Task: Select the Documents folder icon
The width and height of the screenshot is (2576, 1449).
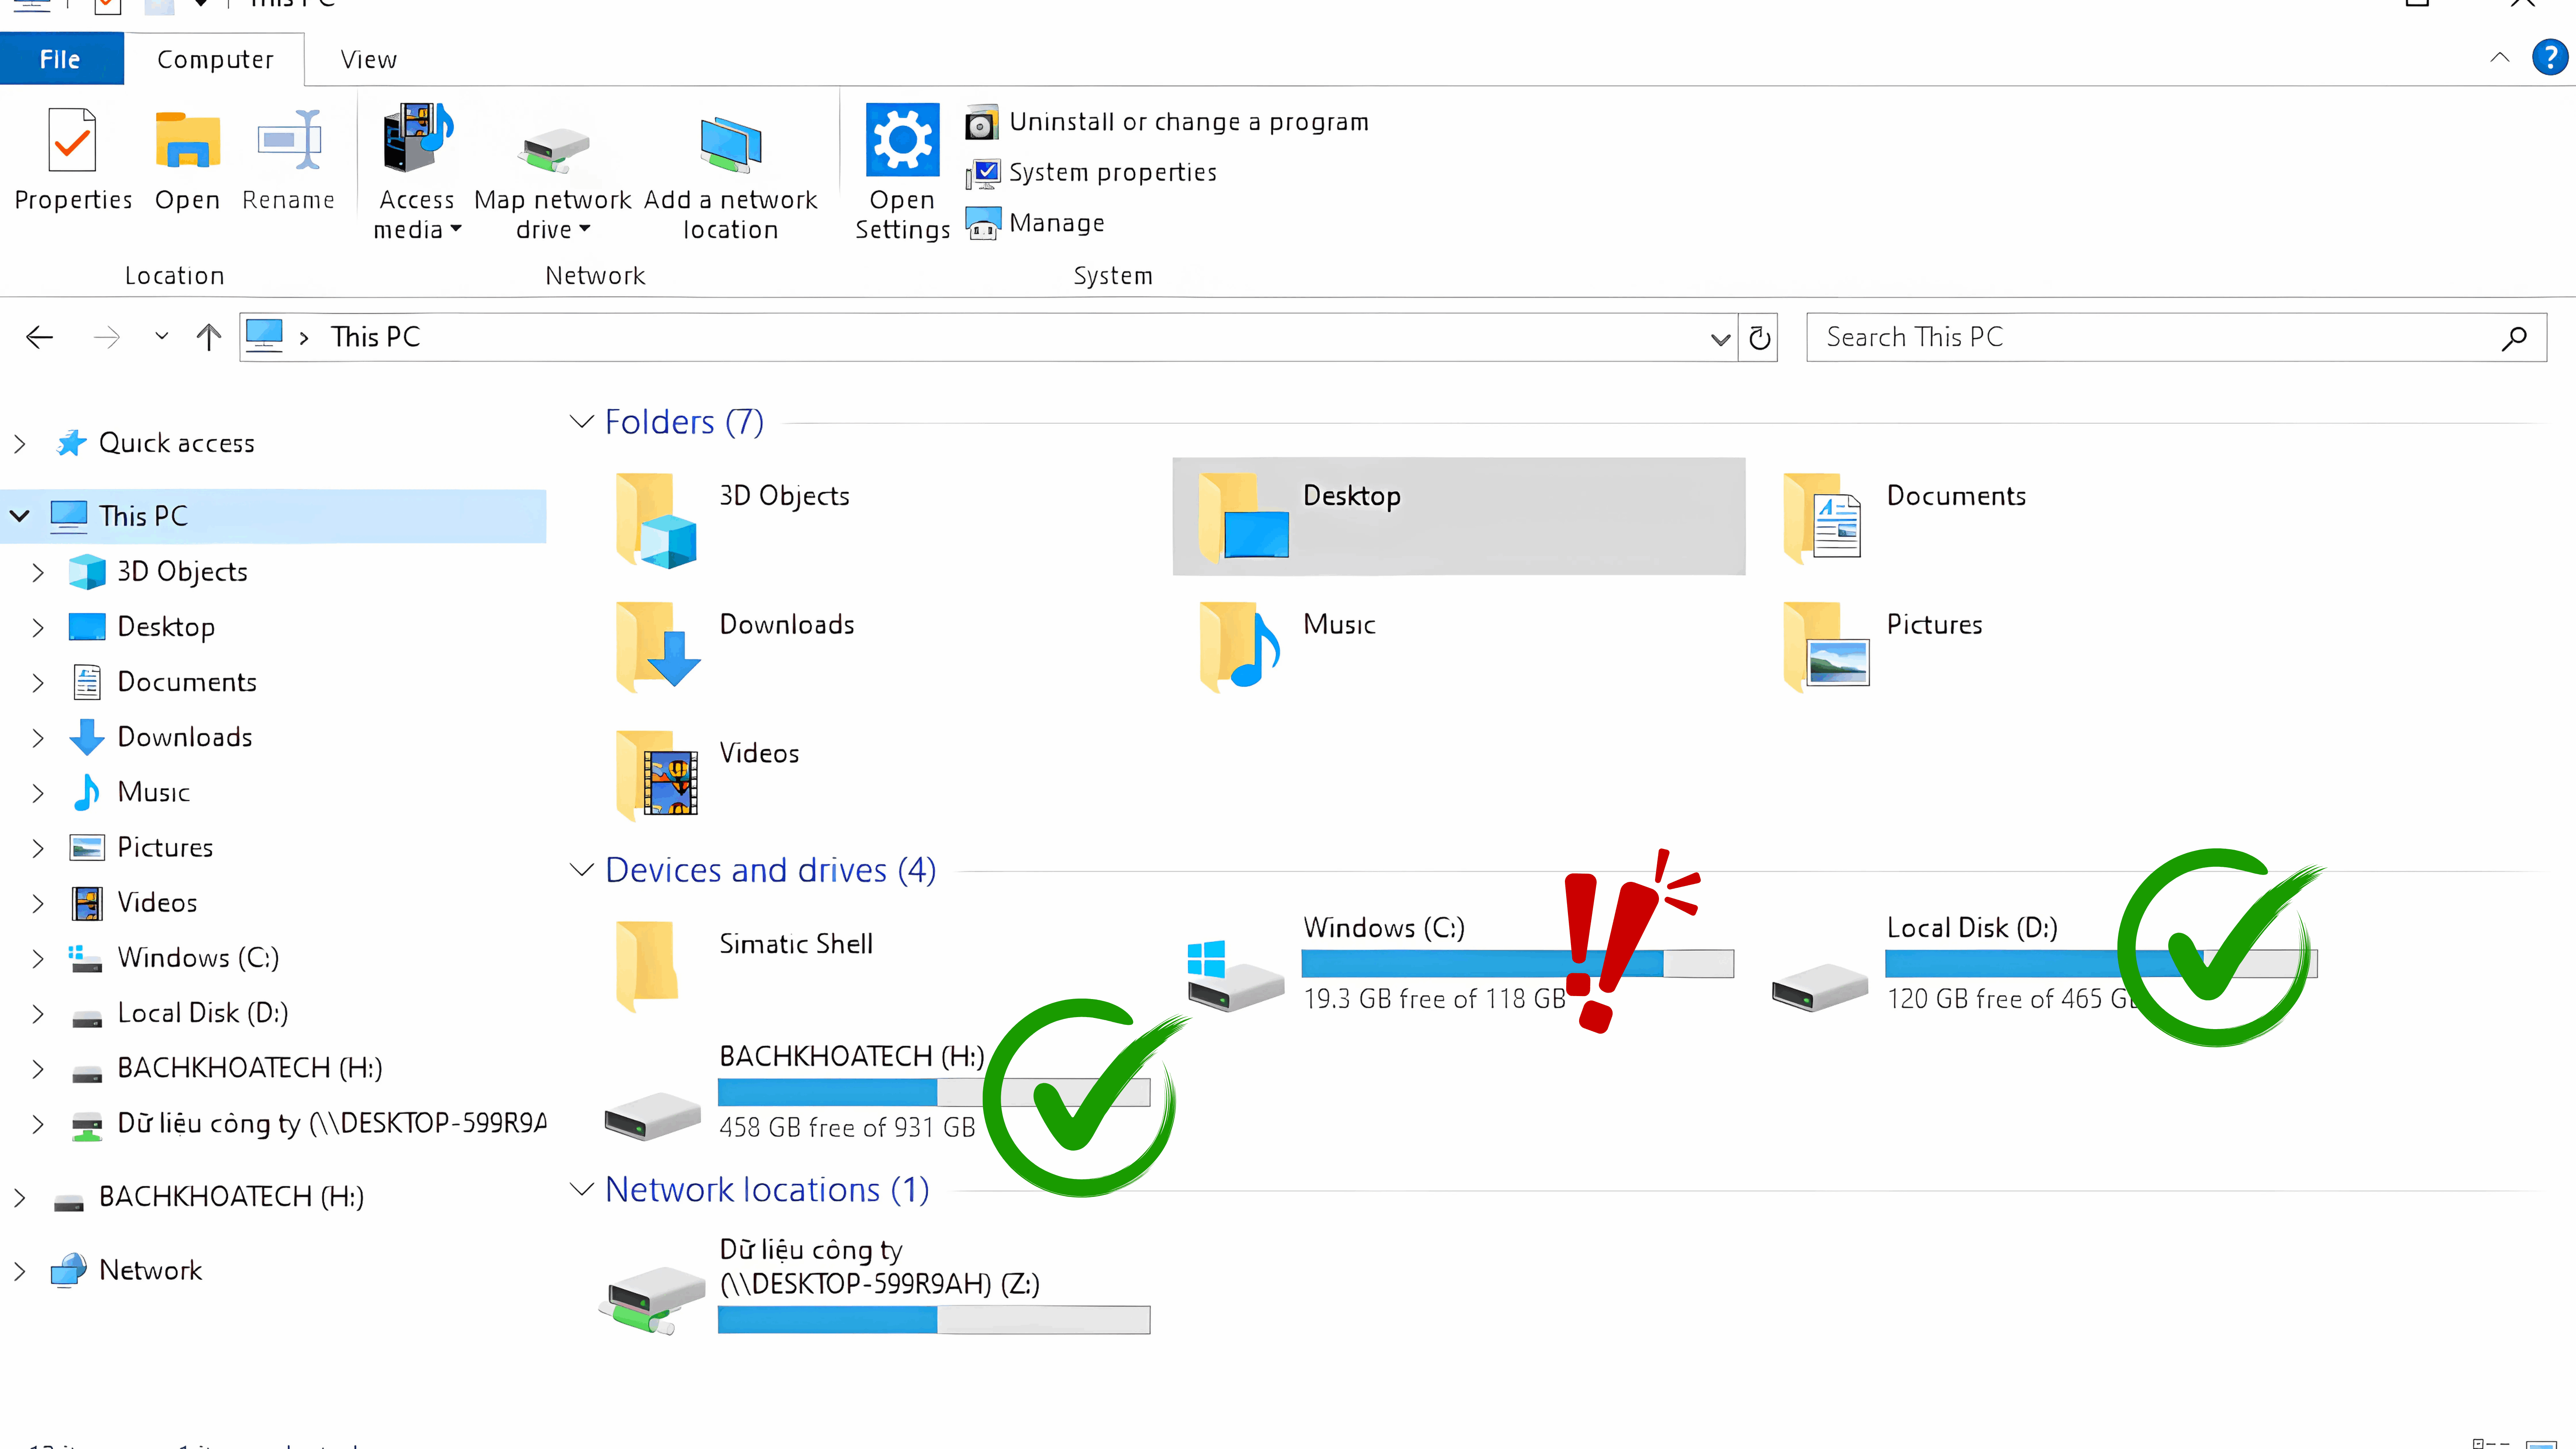Action: pos(1822,518)
